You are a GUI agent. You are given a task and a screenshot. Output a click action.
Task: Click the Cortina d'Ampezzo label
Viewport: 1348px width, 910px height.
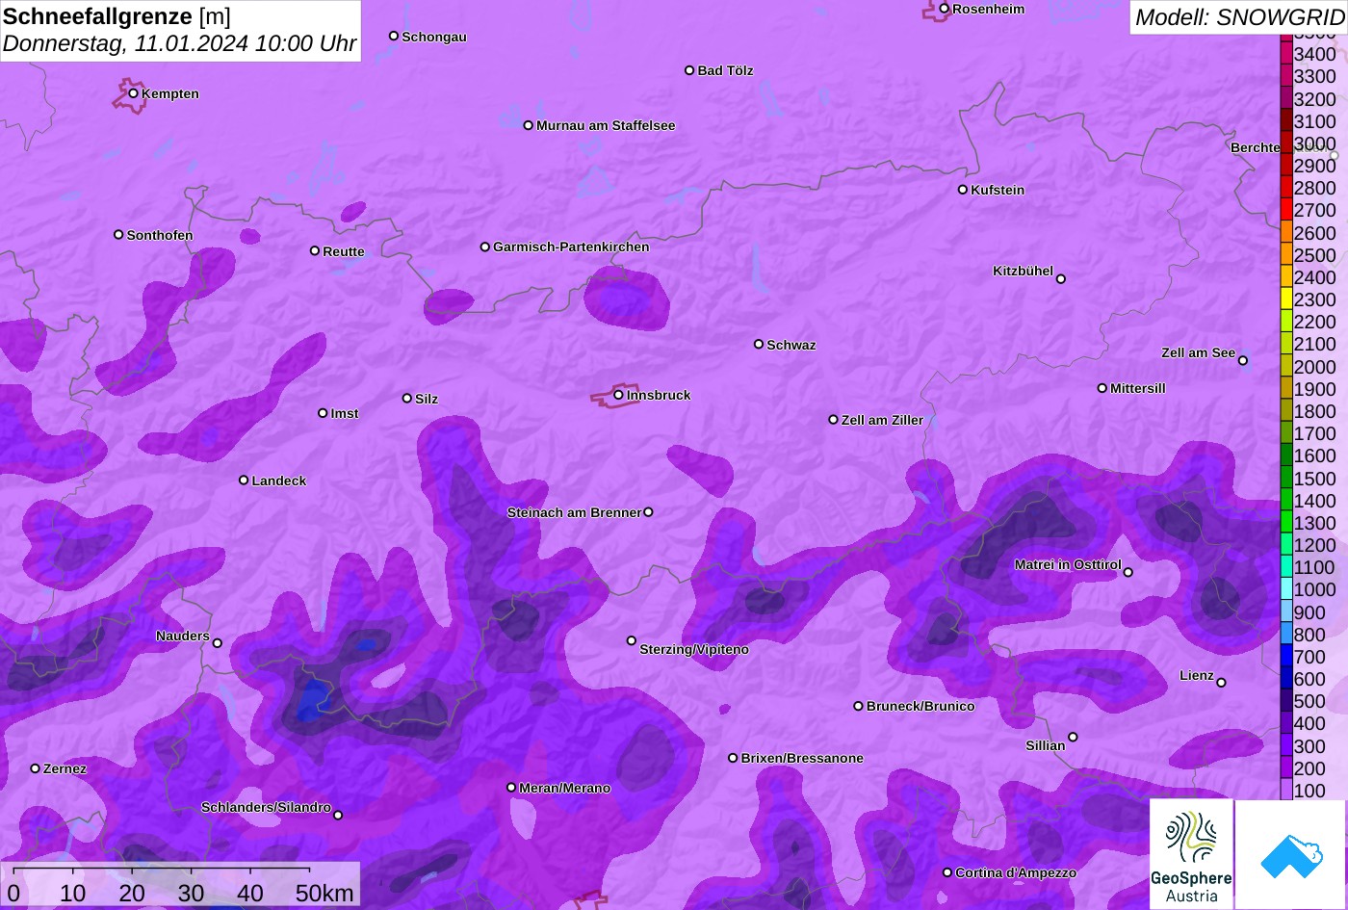[1016, 872]
